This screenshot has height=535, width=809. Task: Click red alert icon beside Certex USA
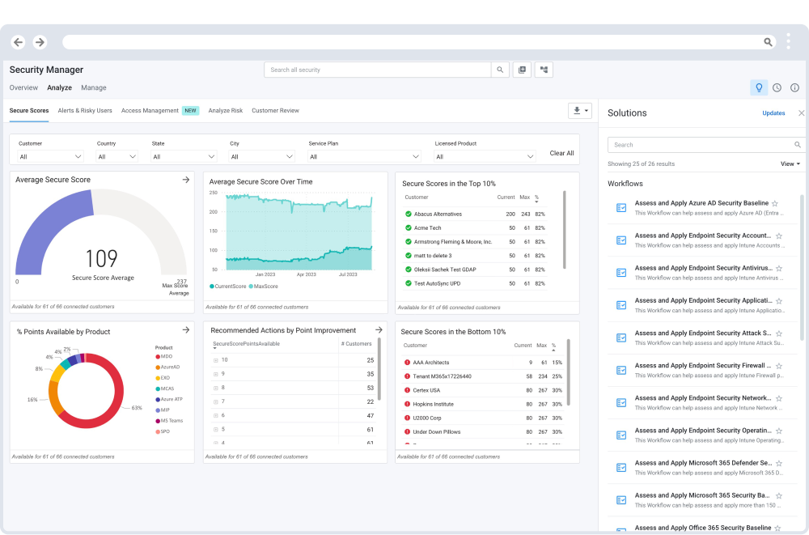click(407, 390)
